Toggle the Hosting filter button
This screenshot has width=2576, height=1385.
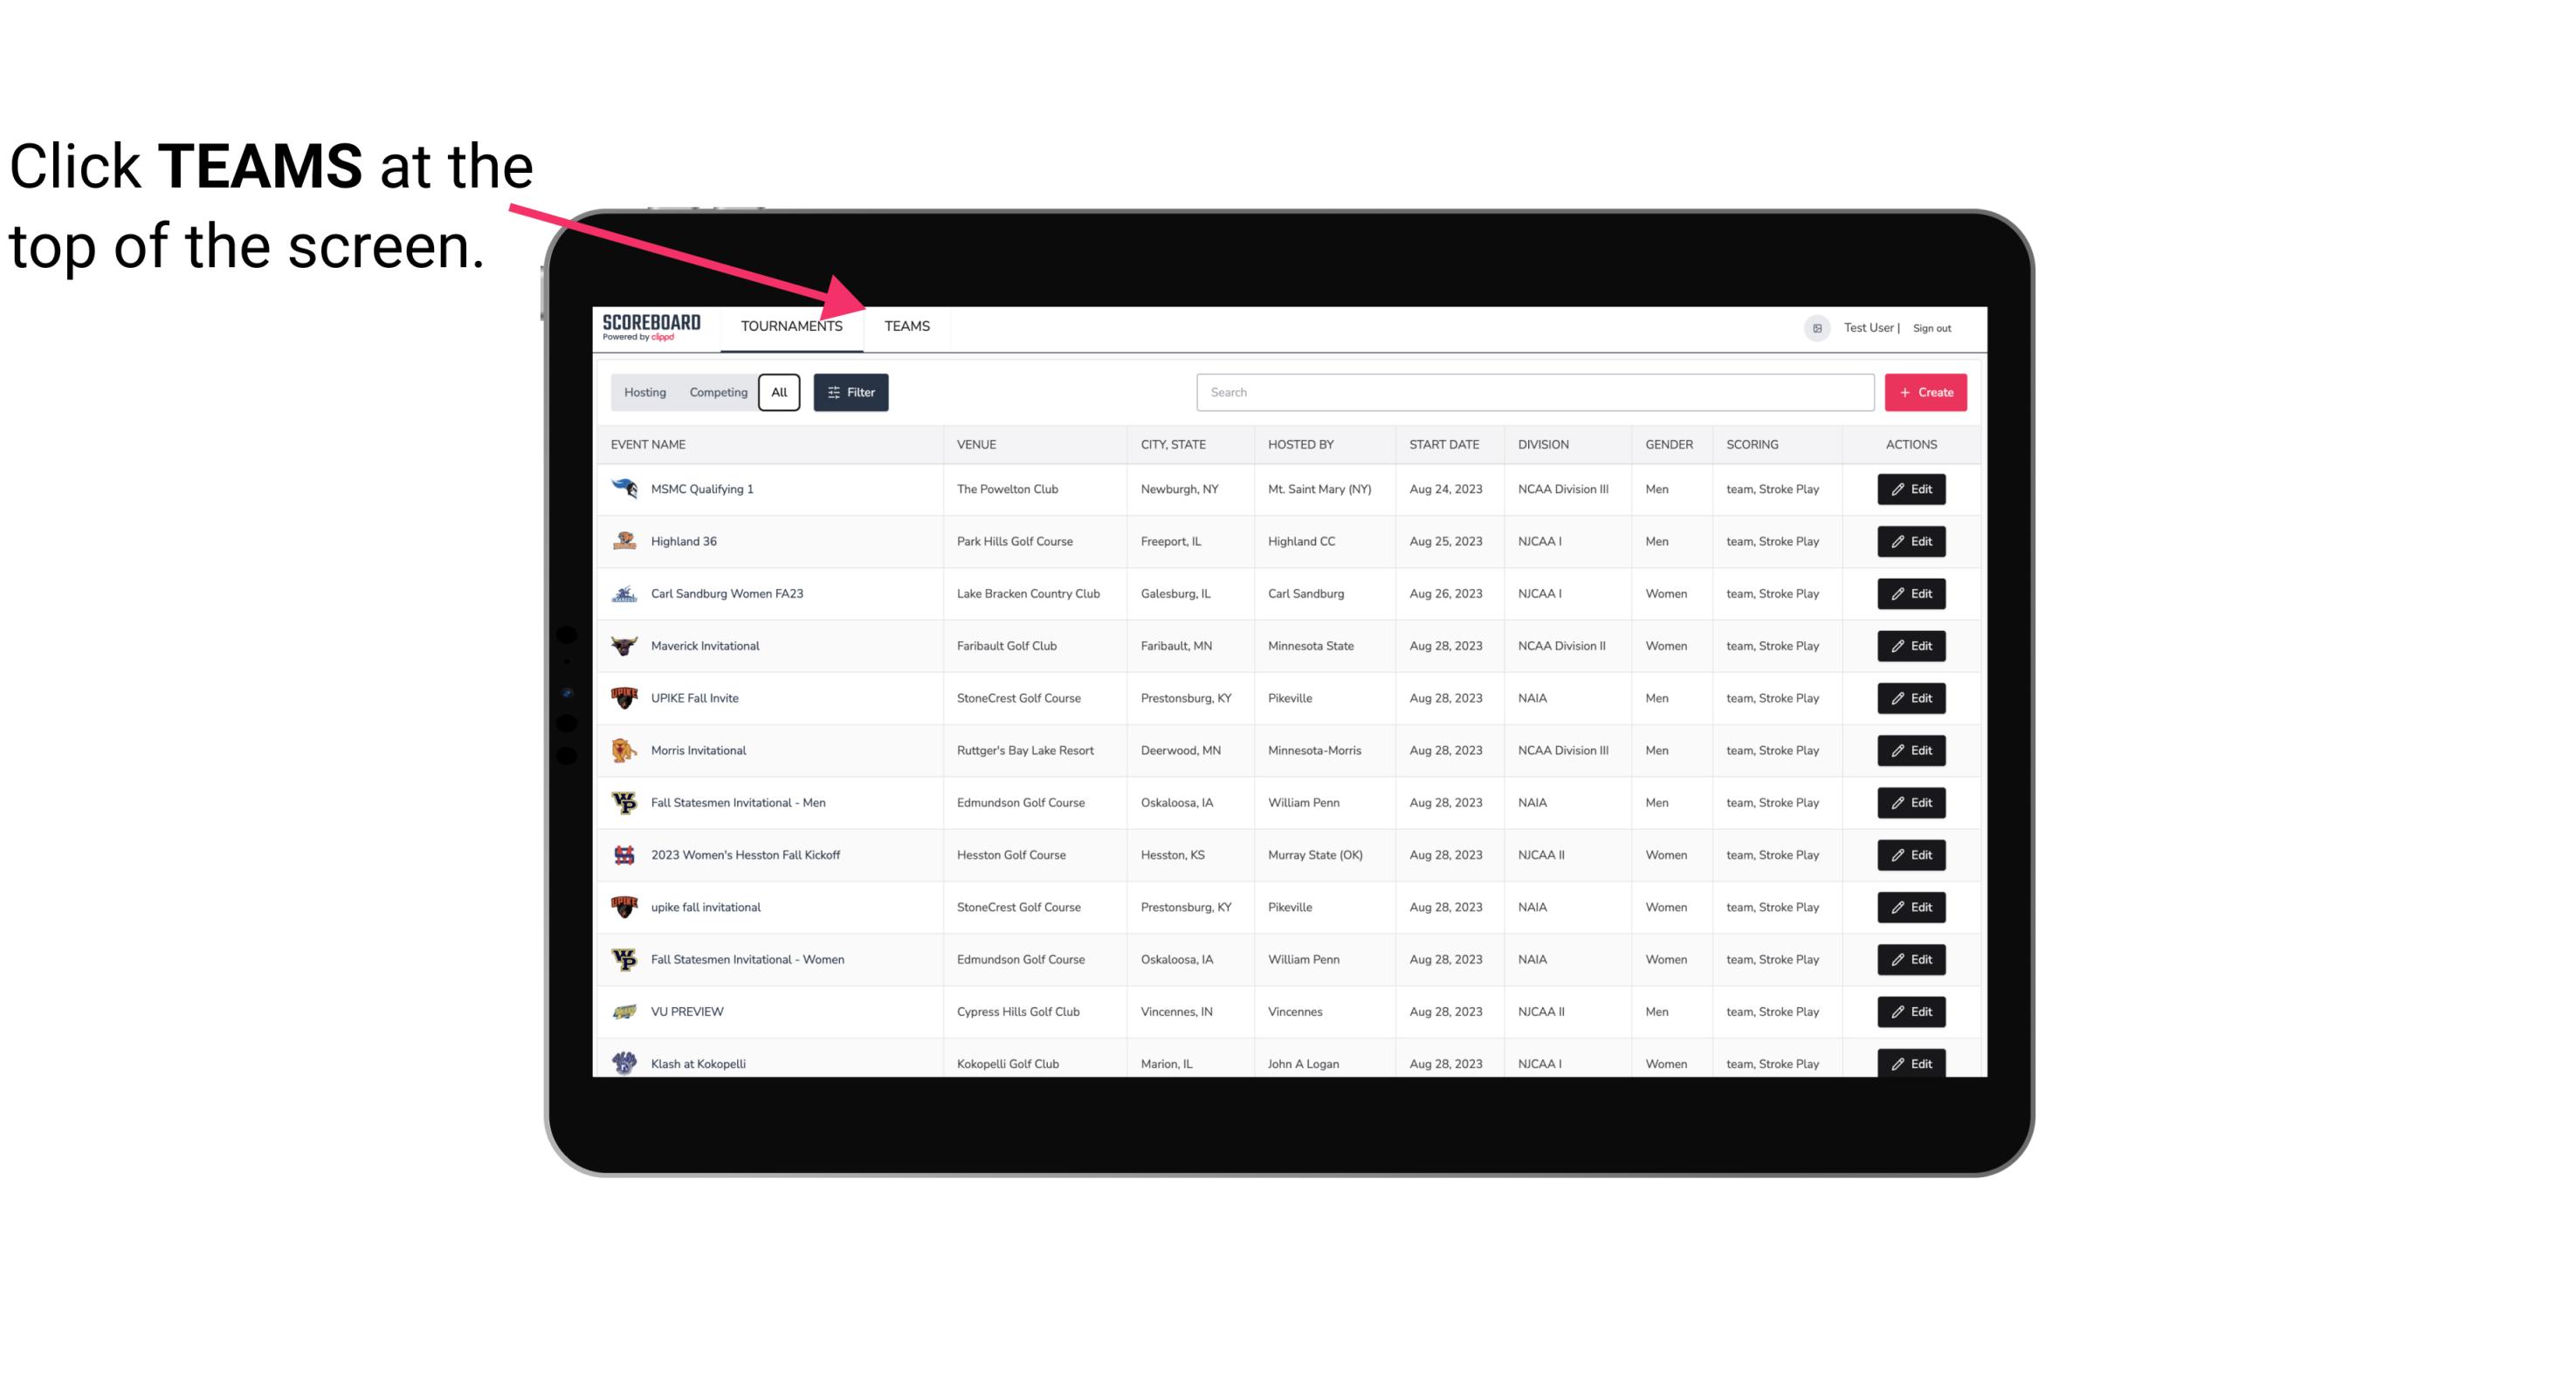(x=644, y=393)
